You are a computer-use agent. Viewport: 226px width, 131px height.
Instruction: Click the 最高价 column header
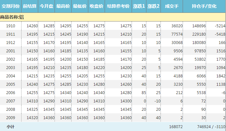(63, 6)
